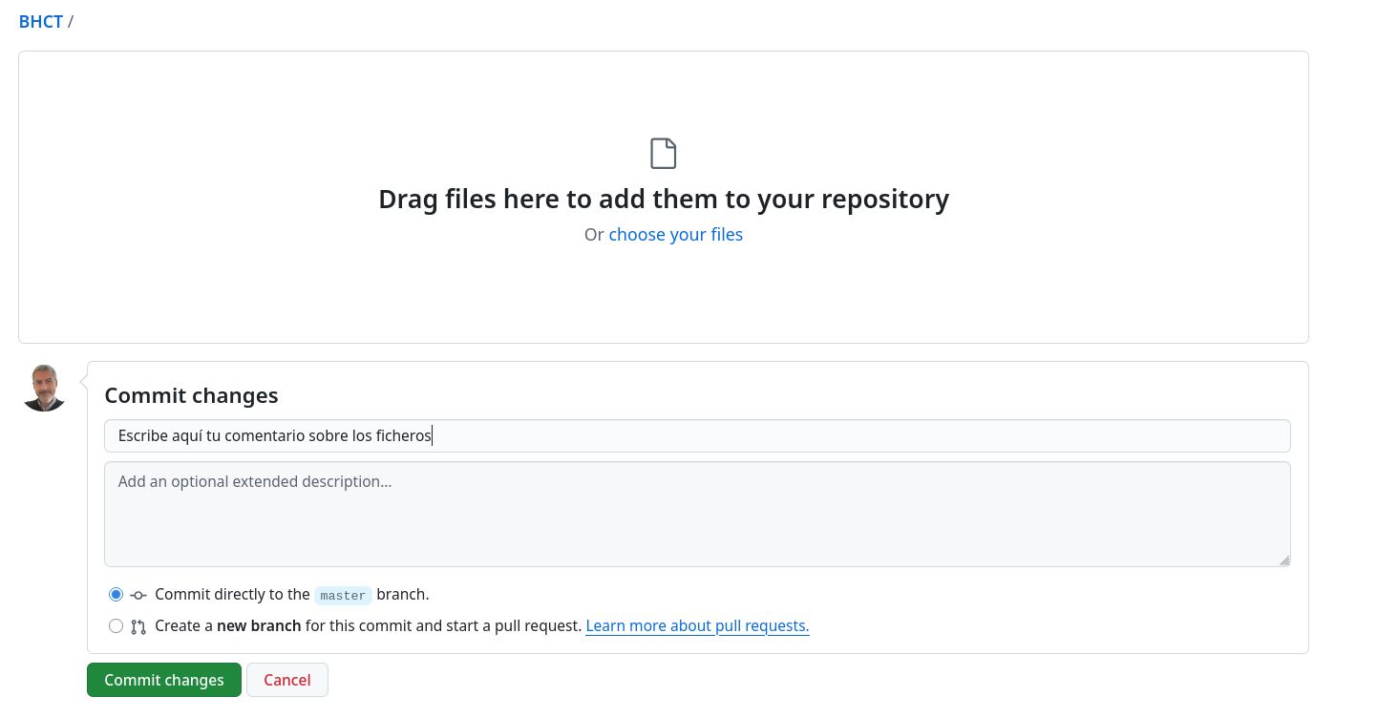This screenshot has height=718, width=1377.
Task: Click the 'master' branch name label
Action: pos(343,595)
